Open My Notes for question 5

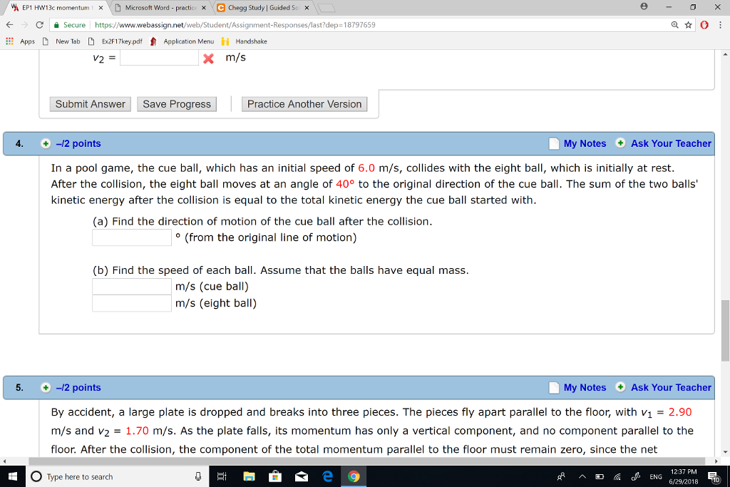click(585, 388)
